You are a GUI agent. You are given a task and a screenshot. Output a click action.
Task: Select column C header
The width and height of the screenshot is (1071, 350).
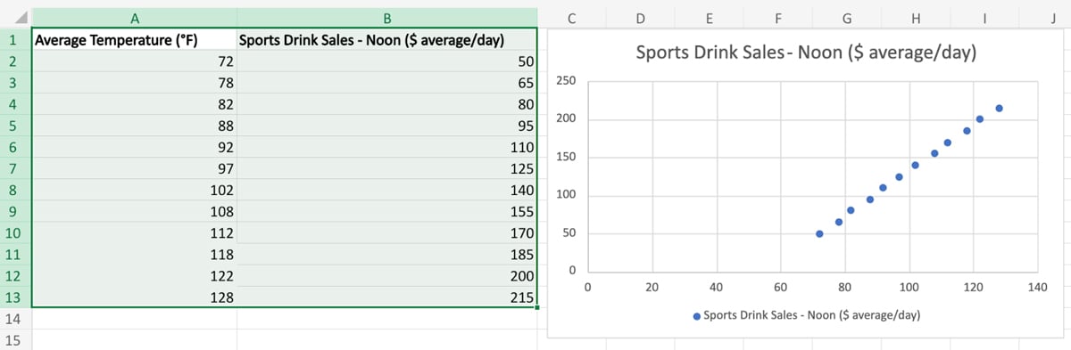pos(571,17)
